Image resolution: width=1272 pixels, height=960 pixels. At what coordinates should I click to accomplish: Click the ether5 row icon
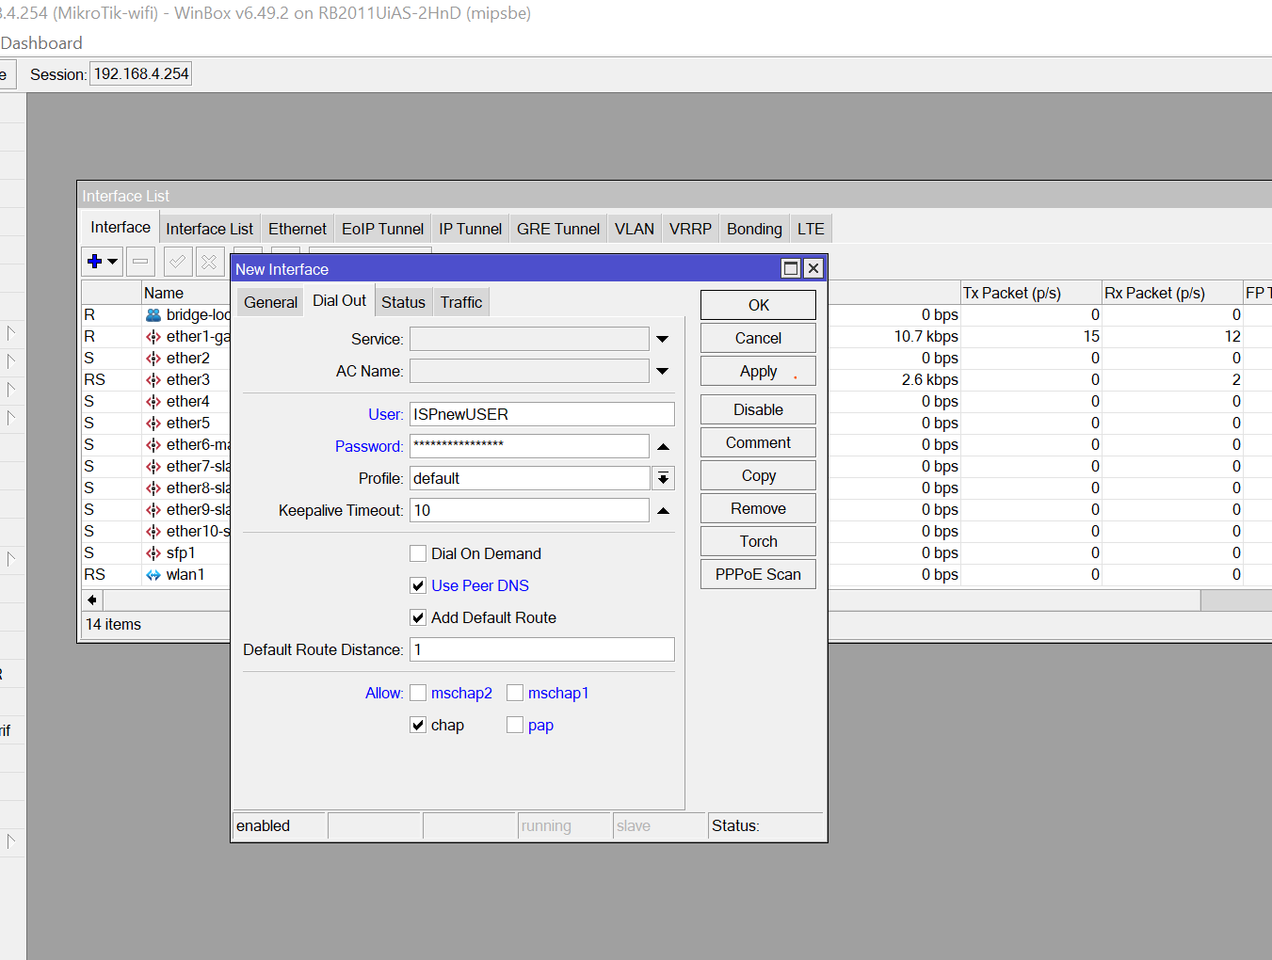tap(153, 424)
